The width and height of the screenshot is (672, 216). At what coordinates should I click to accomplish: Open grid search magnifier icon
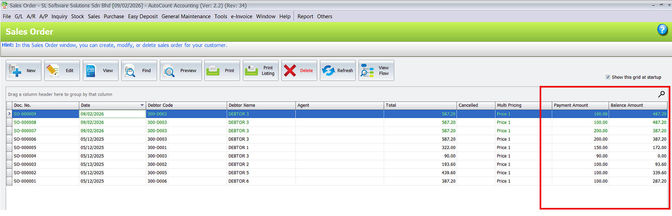[x=661, y=94]
